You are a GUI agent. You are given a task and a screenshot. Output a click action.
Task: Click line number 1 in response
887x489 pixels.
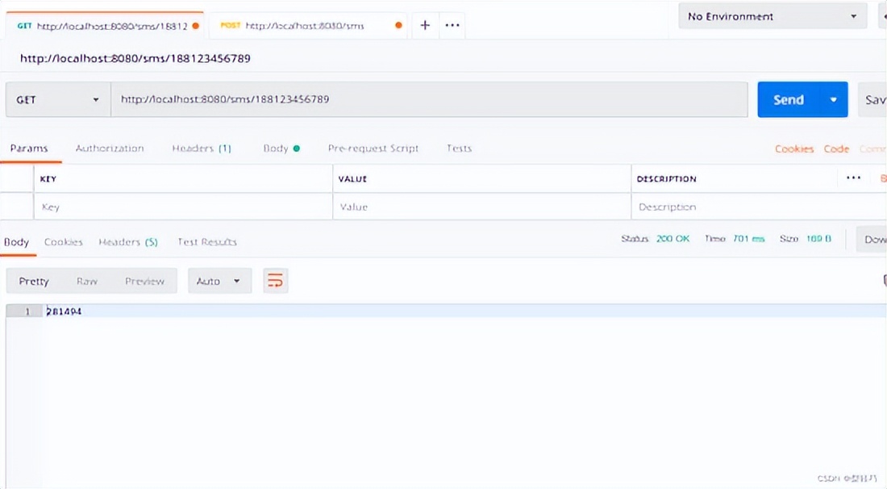(27, 311)
